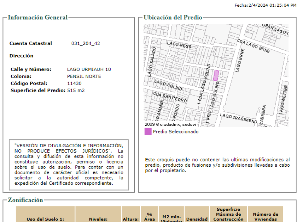The image size is (297, 222).
Task: Click the Densidad column header
Action: click(197, 219)
